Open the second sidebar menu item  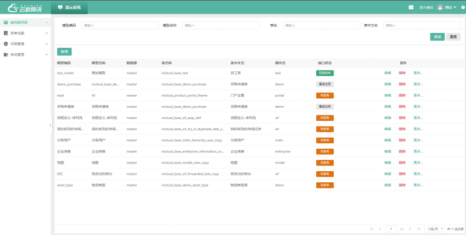point(25,33)
